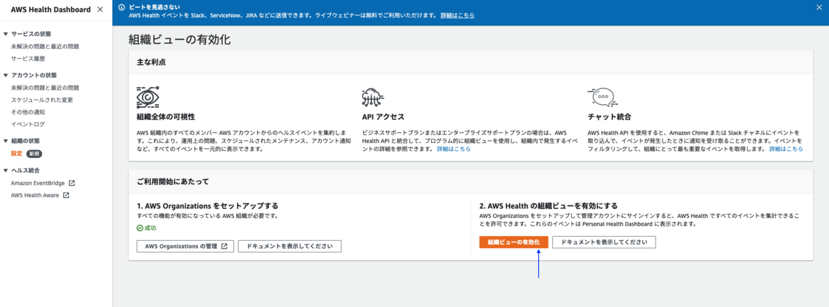
Task: Click the 成功 status text
Action: click(x=151, y=228)
